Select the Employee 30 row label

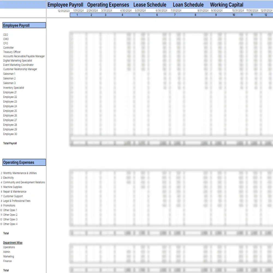[x=10, y=134]
